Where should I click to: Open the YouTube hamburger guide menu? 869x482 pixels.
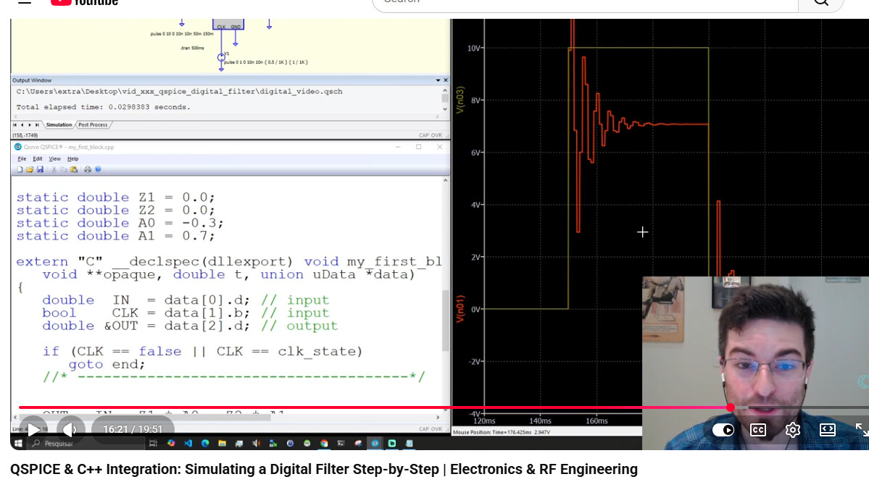[x=25, y=2]
